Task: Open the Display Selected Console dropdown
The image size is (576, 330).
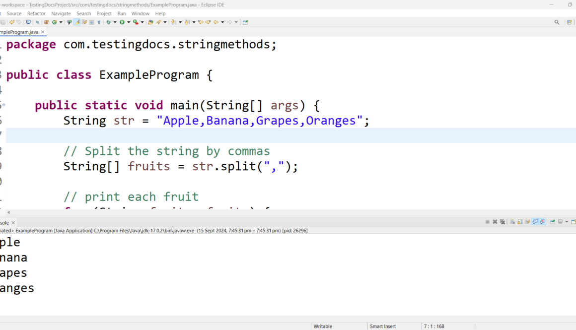Action: [567, 222]
